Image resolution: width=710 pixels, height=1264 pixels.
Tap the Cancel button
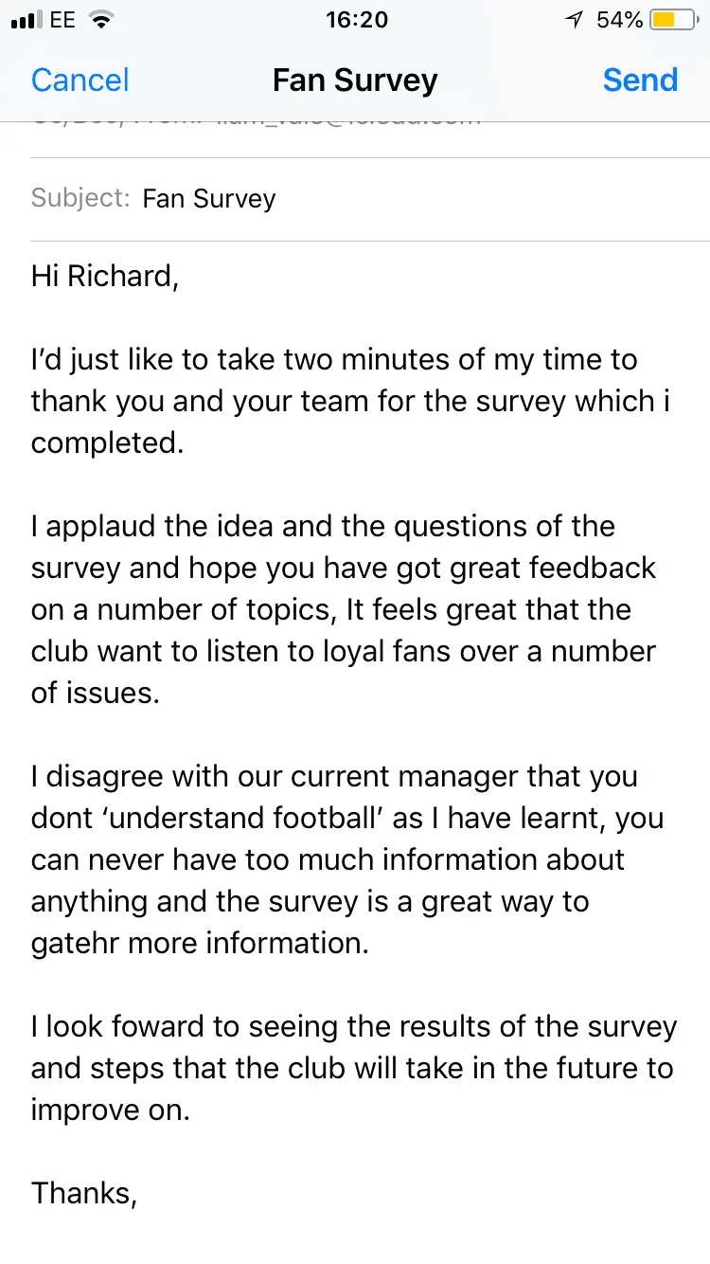tap(80, 81)
